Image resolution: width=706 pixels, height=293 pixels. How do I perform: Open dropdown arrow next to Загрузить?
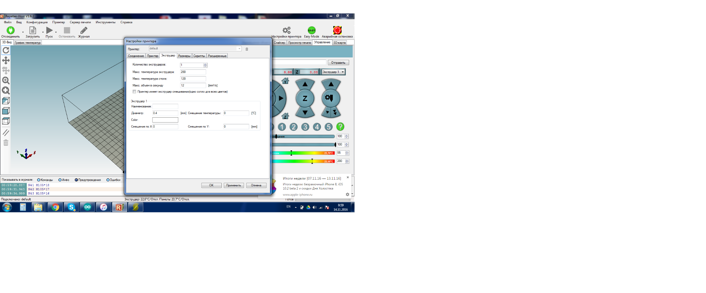43,32
